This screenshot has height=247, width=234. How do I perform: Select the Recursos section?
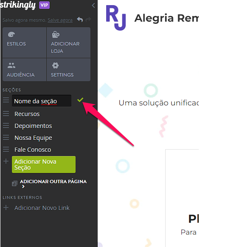27,114
